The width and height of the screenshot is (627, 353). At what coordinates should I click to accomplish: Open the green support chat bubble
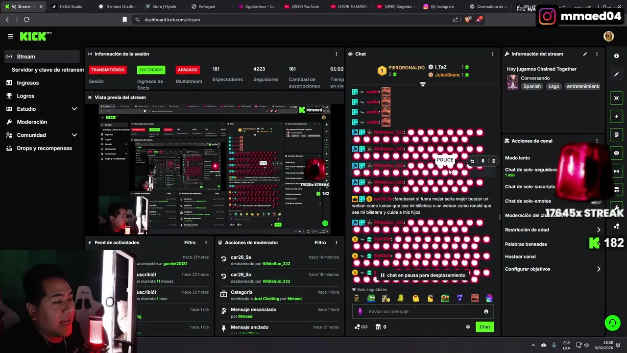tap(612, 323)
